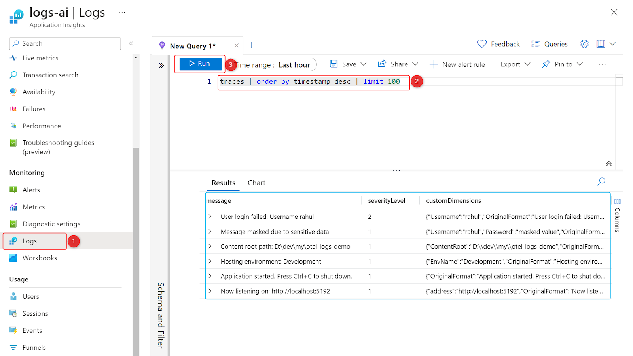Sort by the severityLevel column header

(387, 201)
